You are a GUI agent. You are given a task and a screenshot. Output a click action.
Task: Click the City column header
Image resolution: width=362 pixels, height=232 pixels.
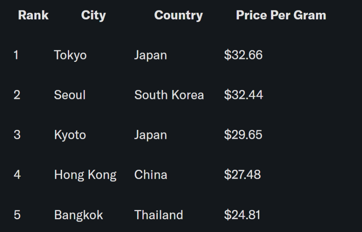tap(93, 15)
